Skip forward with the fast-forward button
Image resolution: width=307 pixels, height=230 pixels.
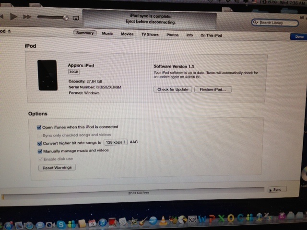click(x=27, y=17)
